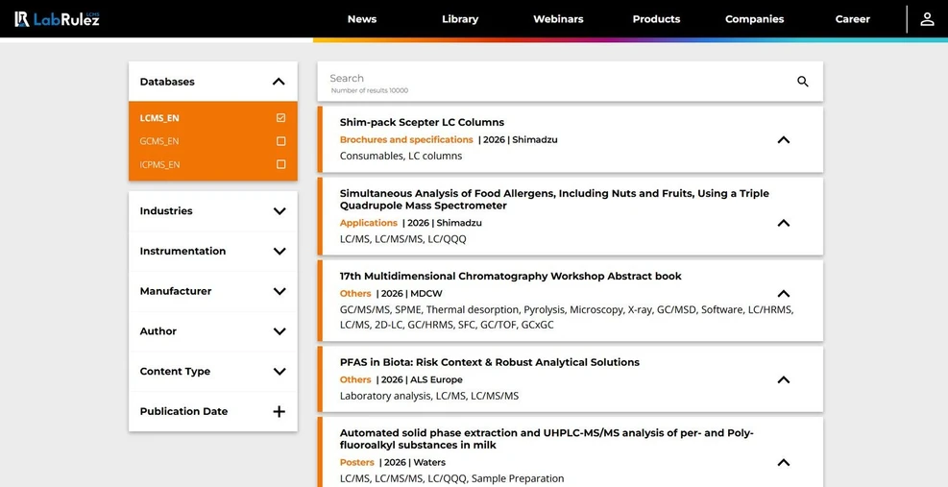Collapse the Databases filter panel
This screenshot has height=487, width=948.
coord(279,81)
